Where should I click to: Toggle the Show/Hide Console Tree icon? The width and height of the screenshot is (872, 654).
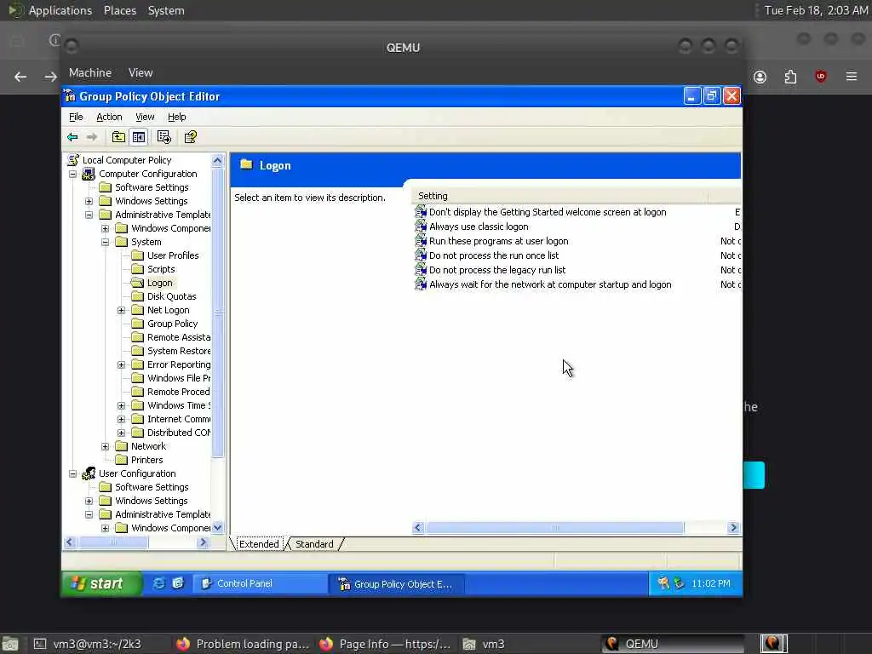(x=139, y=137)
